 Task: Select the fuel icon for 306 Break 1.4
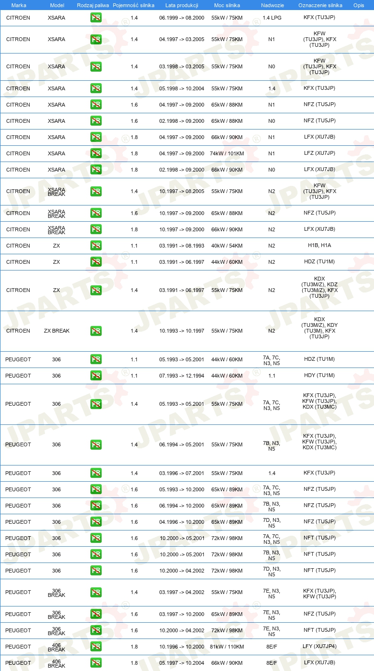pos(96,592)
